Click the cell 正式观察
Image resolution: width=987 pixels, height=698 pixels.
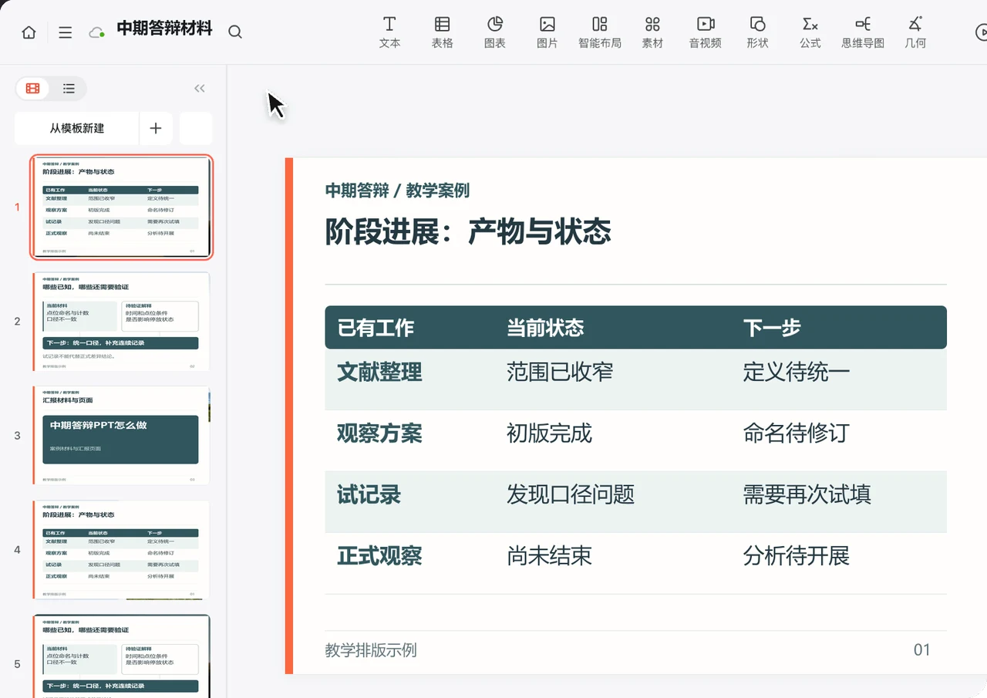[x=379, y=555]
